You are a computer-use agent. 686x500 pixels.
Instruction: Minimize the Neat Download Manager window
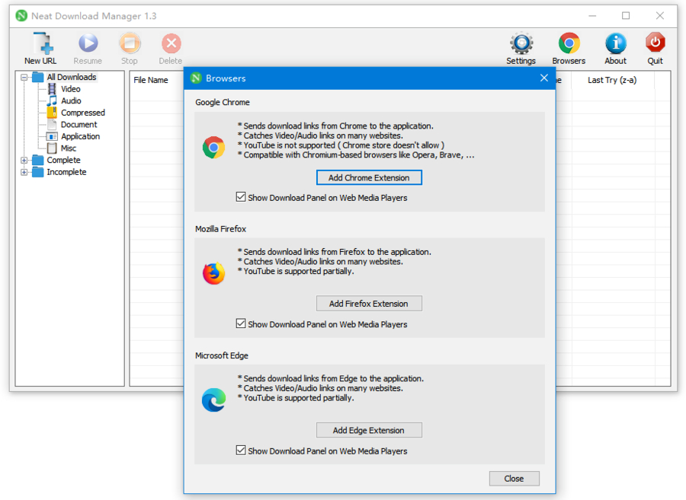592,16
